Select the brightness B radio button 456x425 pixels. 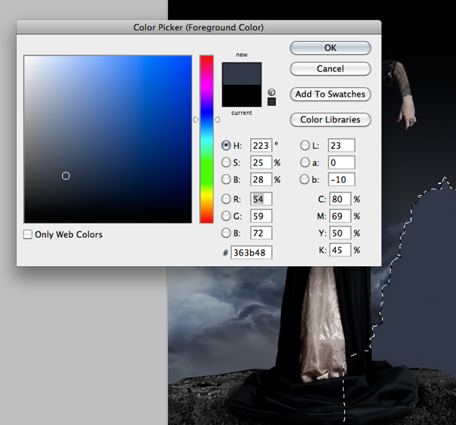[226, 179]
